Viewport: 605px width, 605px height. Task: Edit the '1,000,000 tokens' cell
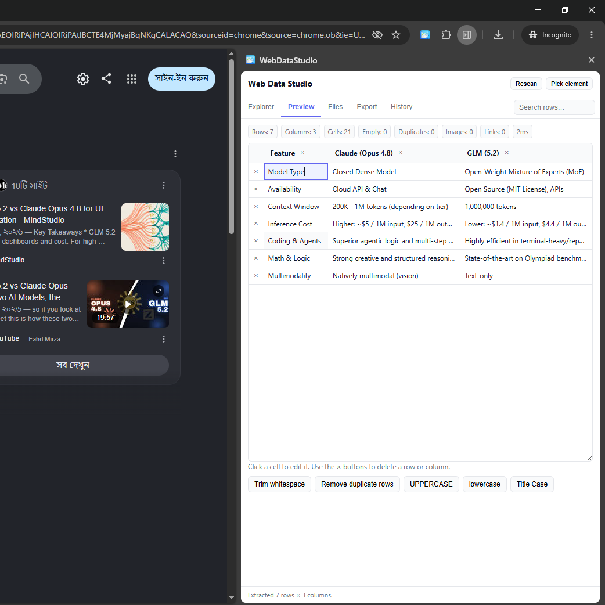pyautogui.click(x=526, y=207)
